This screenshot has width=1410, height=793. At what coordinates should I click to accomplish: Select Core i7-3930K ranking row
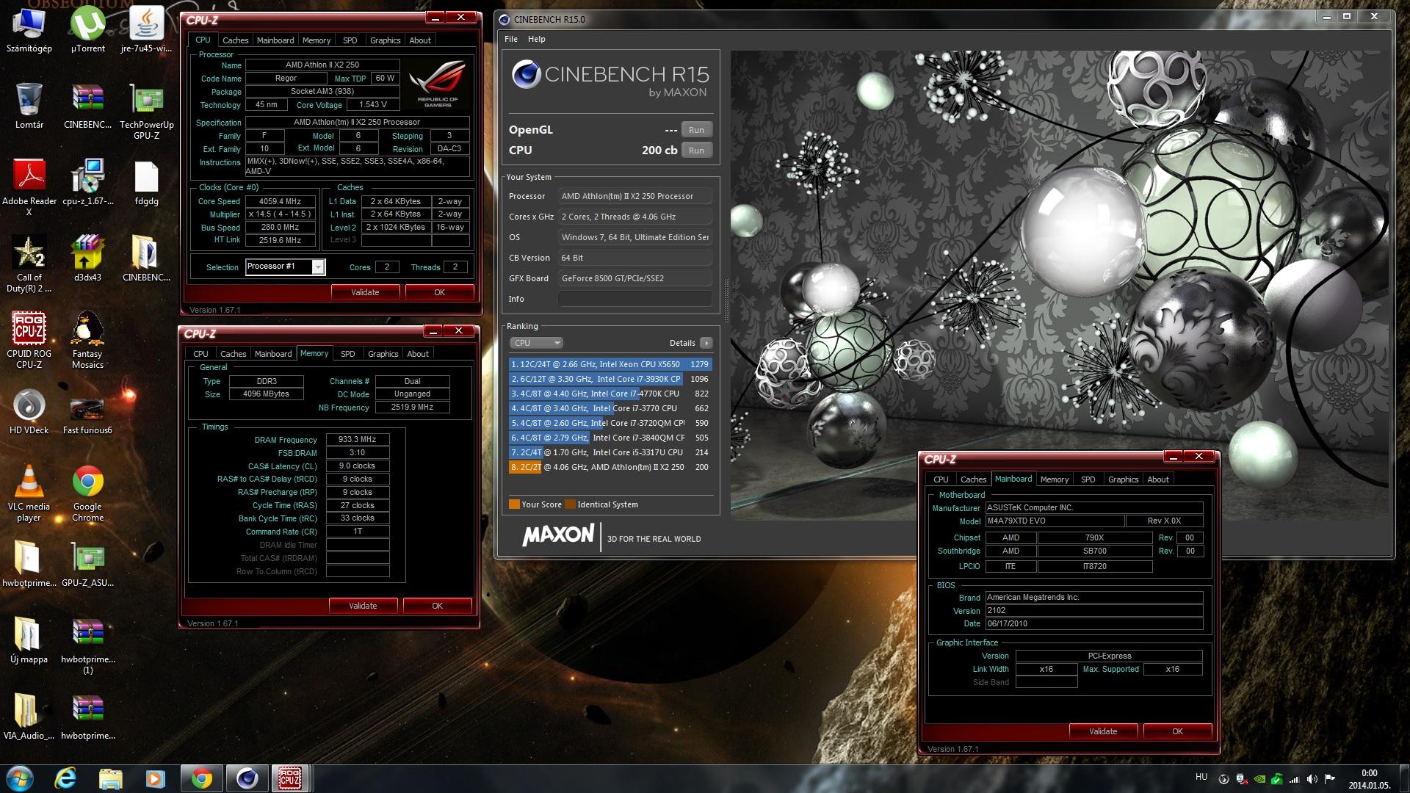(610, 379)
